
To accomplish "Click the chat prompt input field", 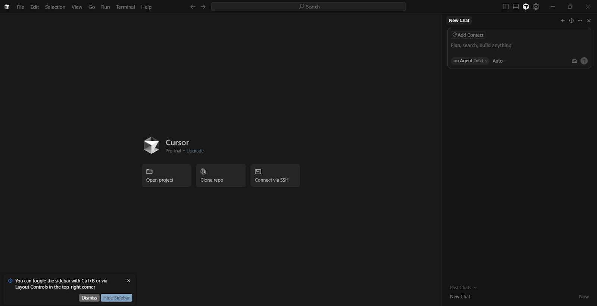I will click(x=519, y=45).
